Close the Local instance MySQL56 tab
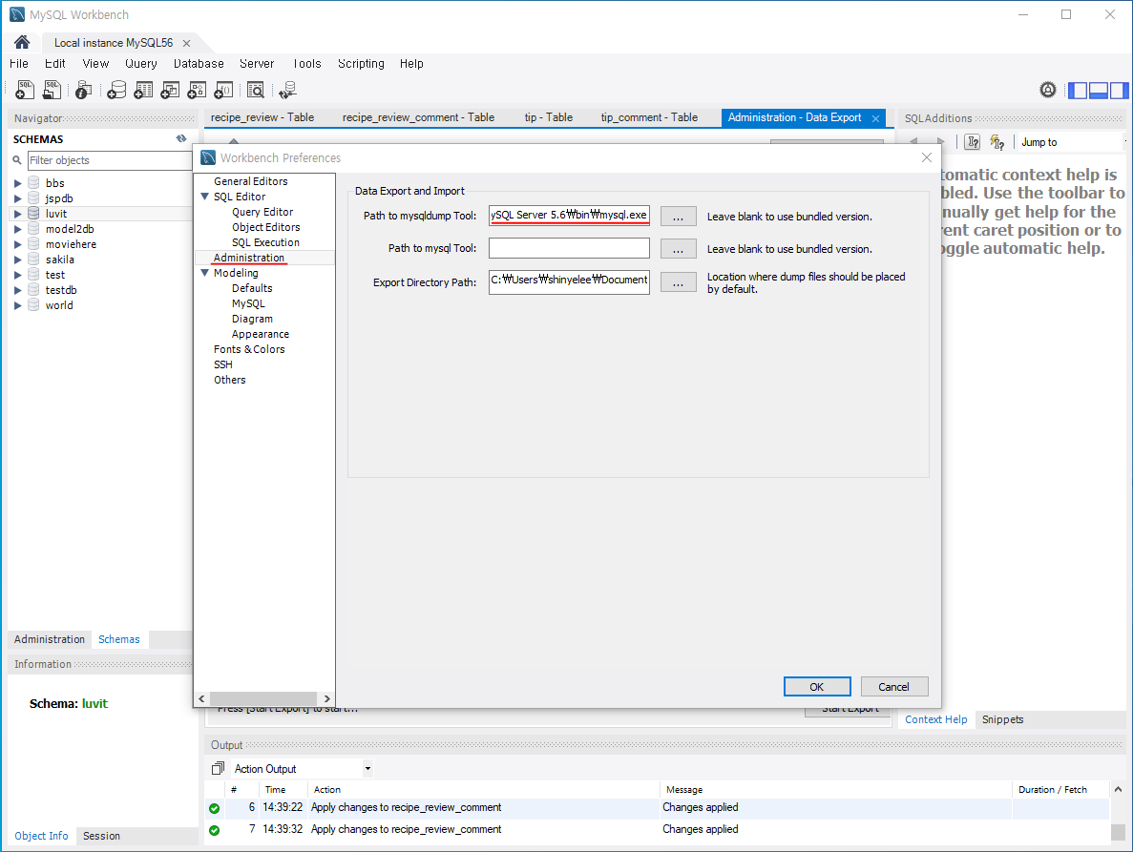The image size is (1133, 852). click(186, 43)
